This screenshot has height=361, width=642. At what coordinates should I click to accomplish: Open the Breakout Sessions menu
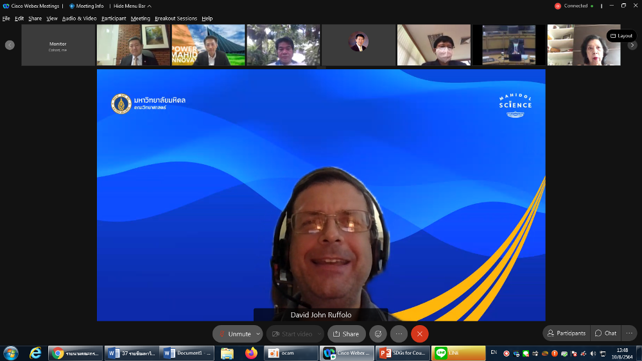tap(175, 19)
